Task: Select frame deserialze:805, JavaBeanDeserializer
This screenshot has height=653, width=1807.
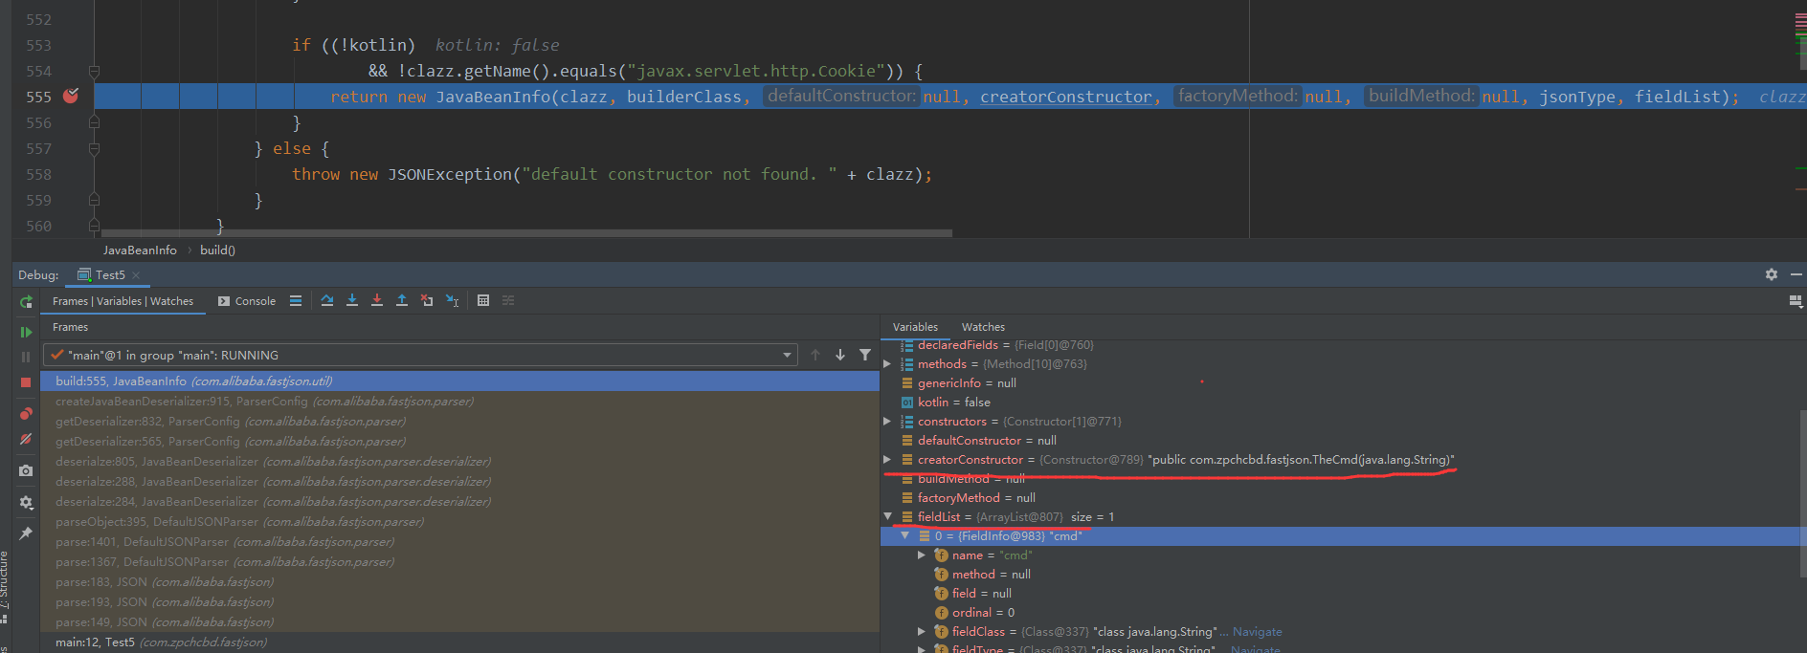Action: click(459, 462)
